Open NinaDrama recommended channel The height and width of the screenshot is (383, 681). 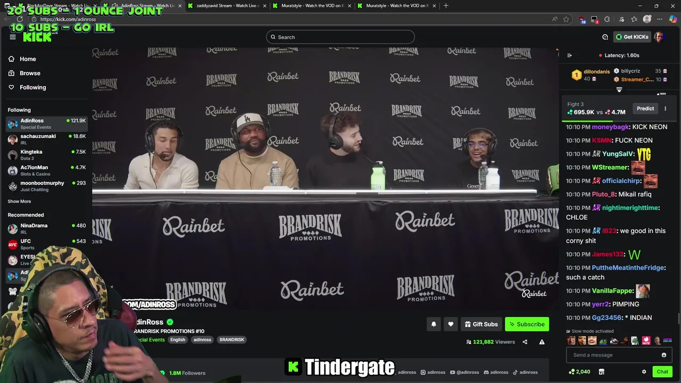[x=47, y=228]
